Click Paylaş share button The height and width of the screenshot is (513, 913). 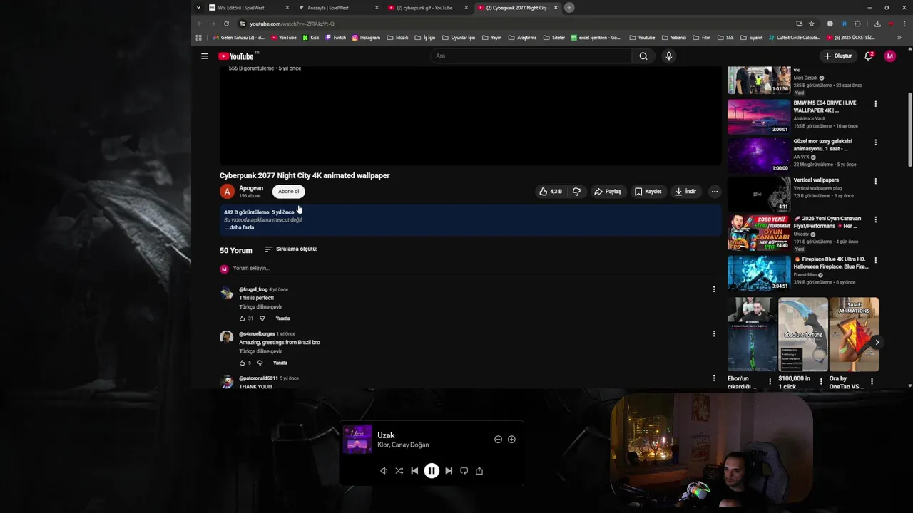pyautogui.click(x=608, y=192)
